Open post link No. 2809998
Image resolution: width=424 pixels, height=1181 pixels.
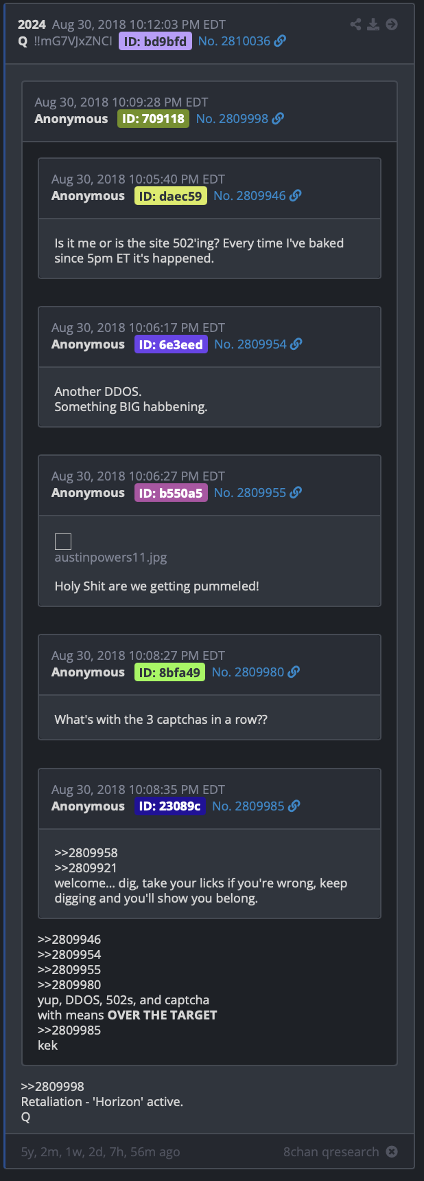point(232,119)
